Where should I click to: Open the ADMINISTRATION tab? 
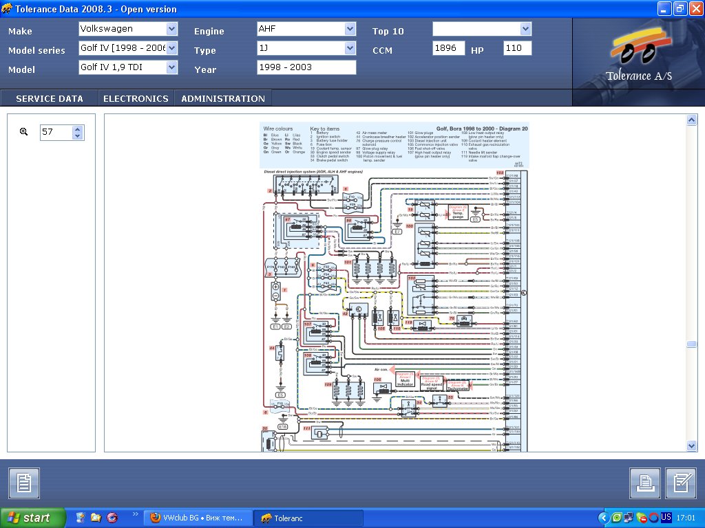(223, 98)
